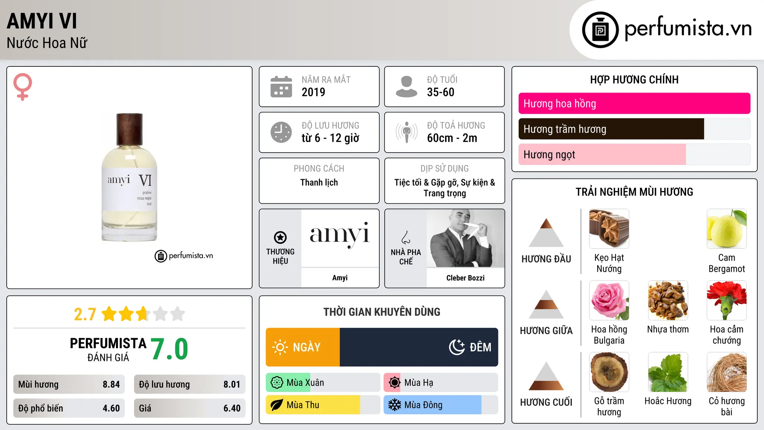The height and width of the screenshot is (430, 764).
Task: Click the calendar icon beside Năm ra mắt
Action: coord(281,87)
